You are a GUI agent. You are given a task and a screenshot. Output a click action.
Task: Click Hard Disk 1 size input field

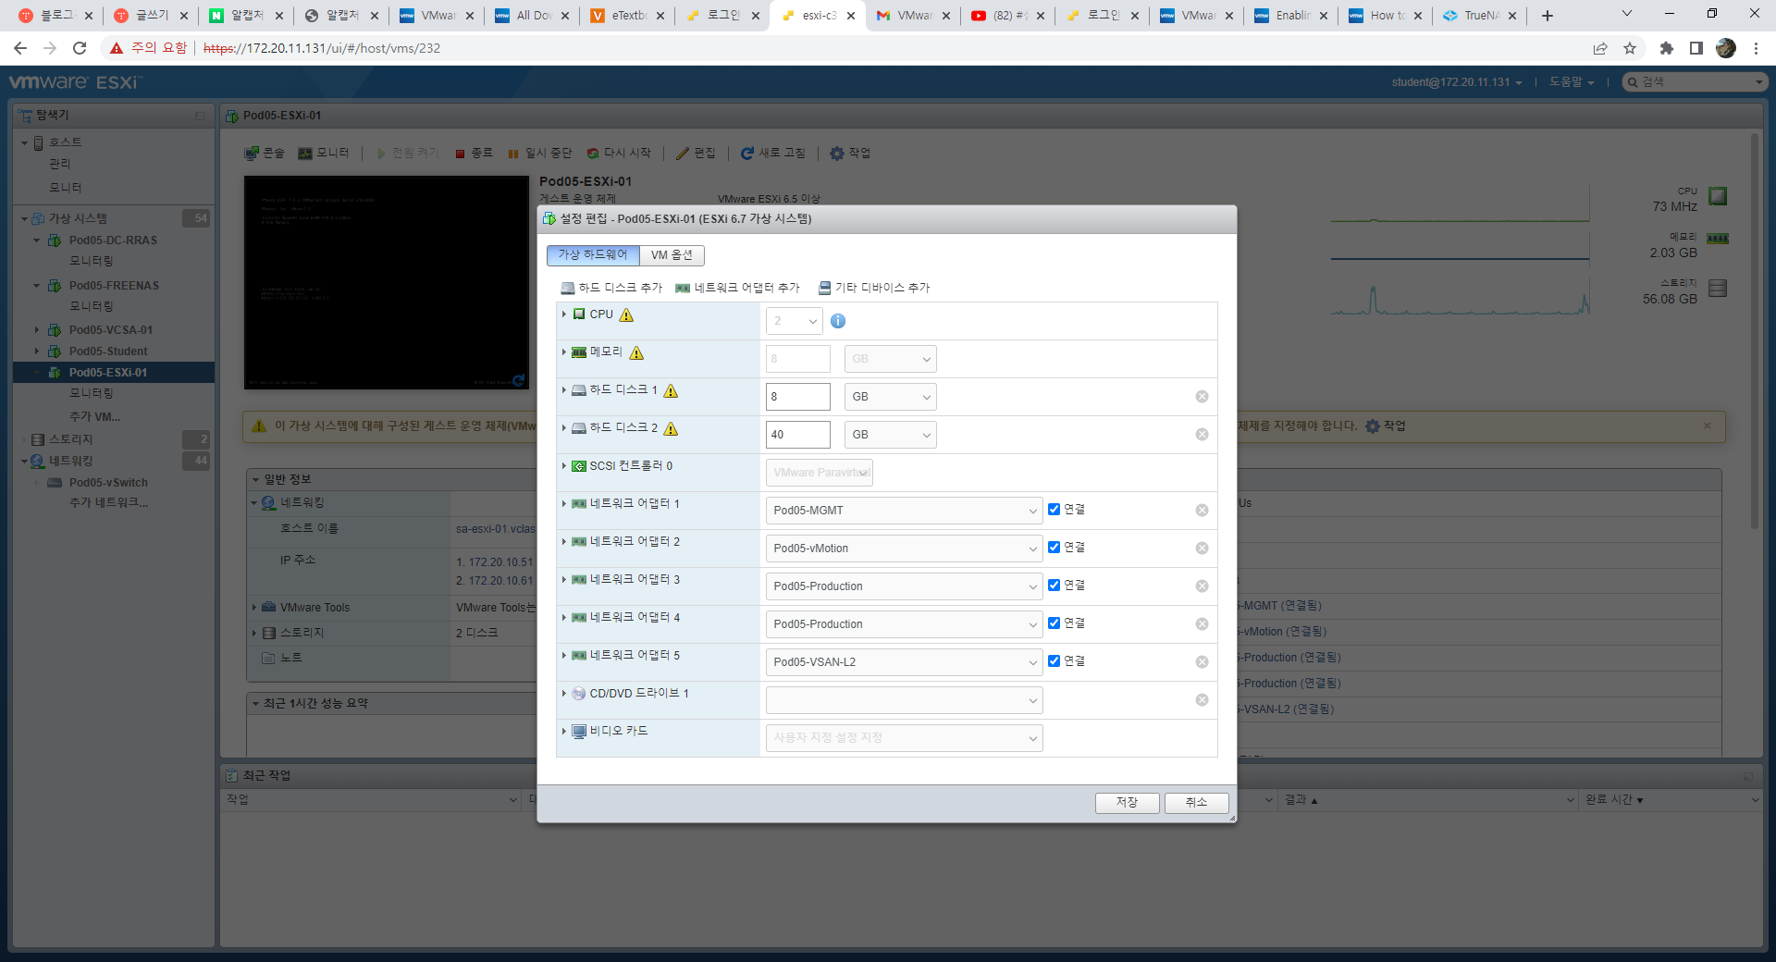click(x=798, y=397)
